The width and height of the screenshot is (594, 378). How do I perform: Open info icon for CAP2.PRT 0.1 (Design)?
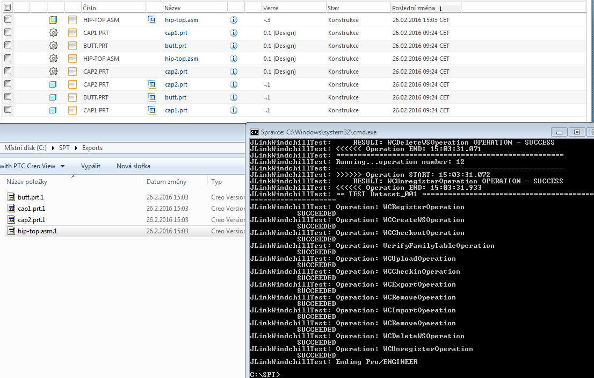(234, 72)
